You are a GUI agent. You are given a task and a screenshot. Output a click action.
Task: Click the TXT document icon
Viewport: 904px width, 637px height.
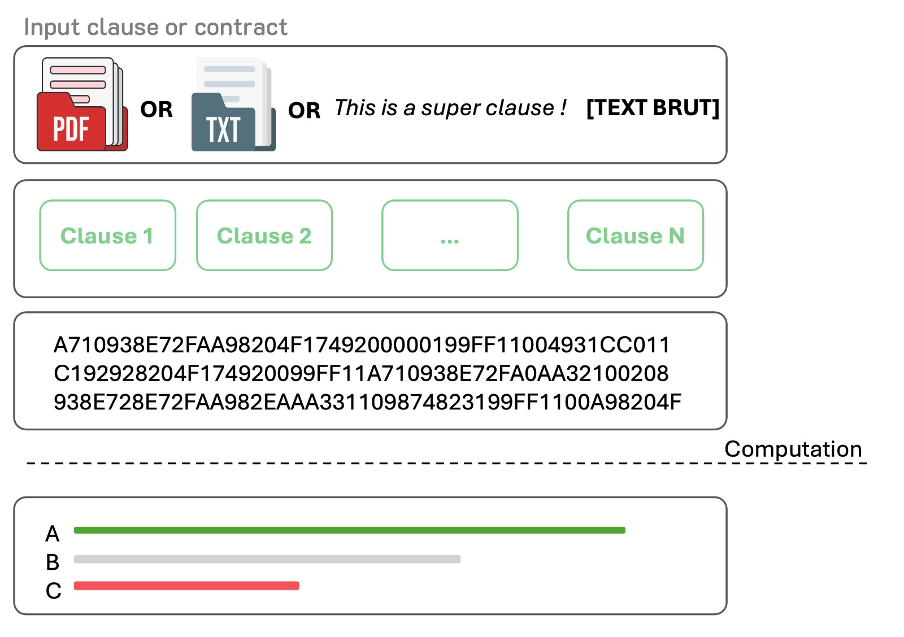pyautogui.click(x=233, y=106)
